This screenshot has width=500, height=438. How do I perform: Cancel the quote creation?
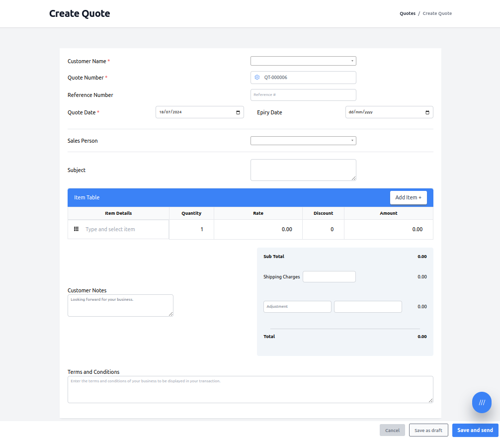392,431
